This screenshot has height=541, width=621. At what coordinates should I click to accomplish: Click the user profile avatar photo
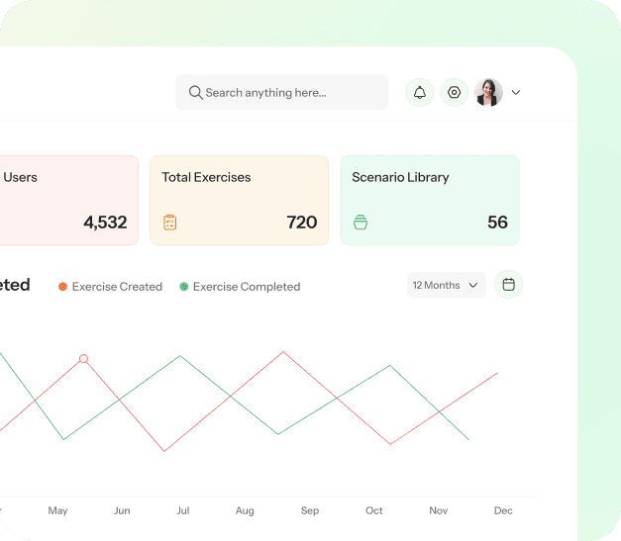[488, 93]
